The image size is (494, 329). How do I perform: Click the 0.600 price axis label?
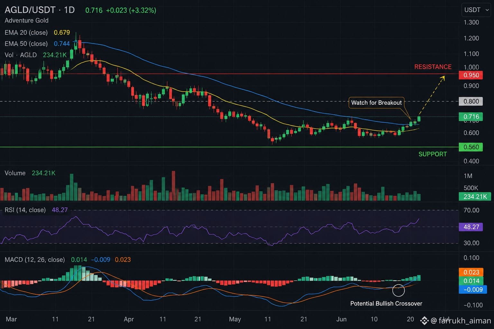point(471,133)
